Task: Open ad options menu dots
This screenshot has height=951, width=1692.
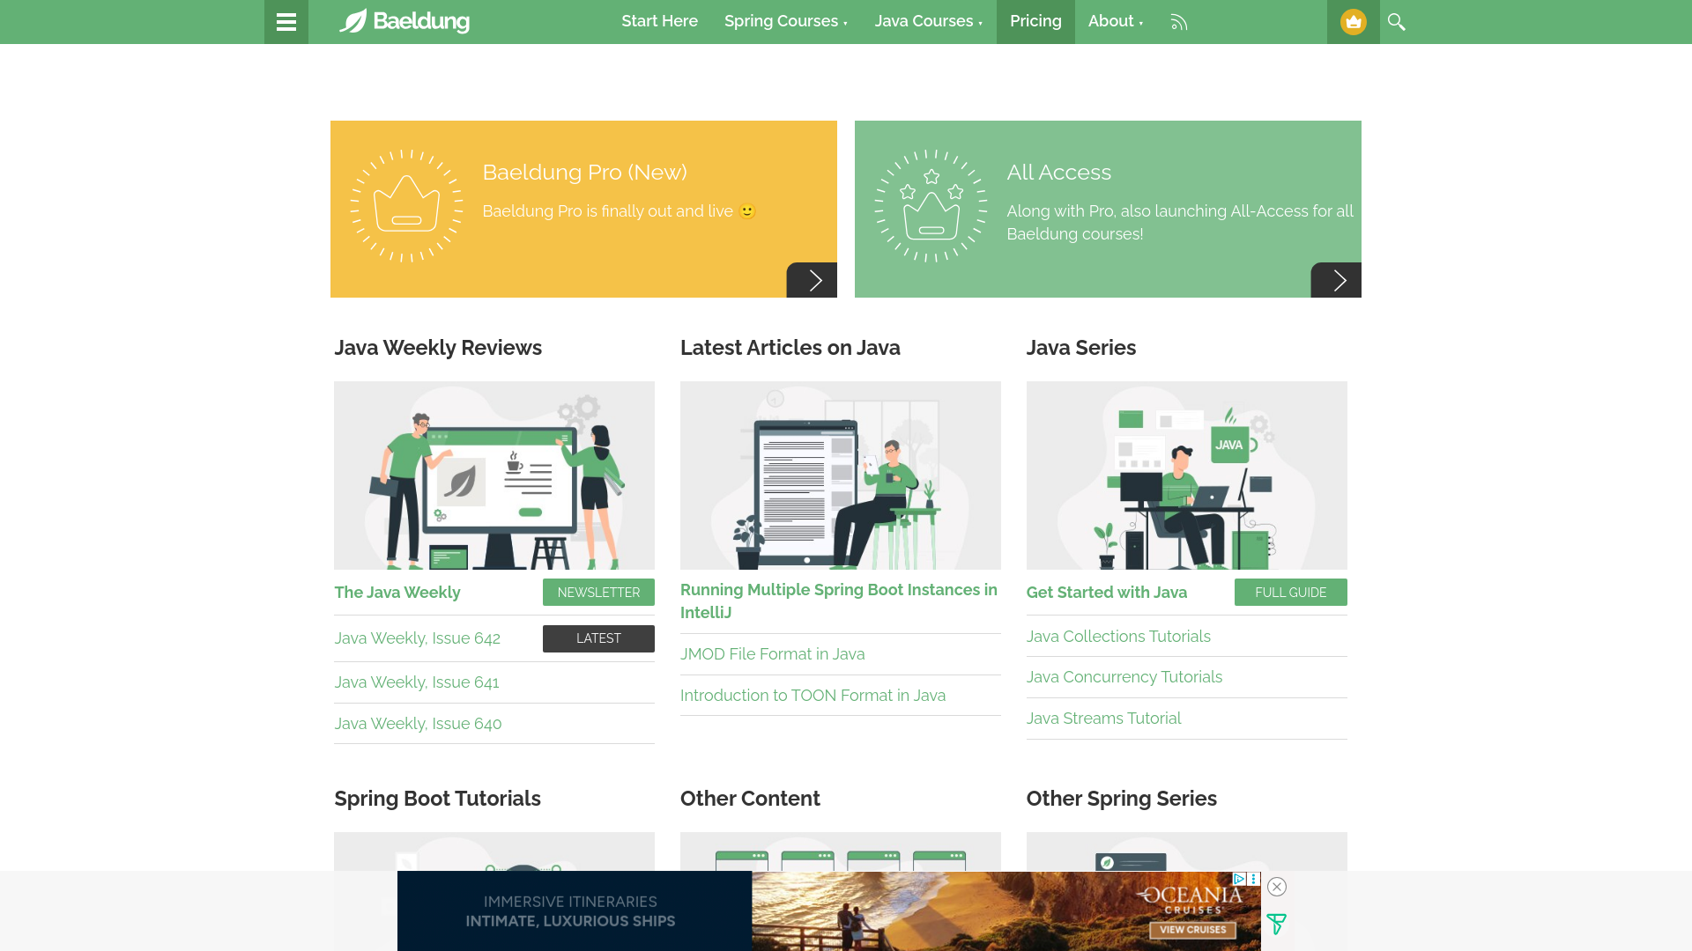Action: click(1253, 879)
